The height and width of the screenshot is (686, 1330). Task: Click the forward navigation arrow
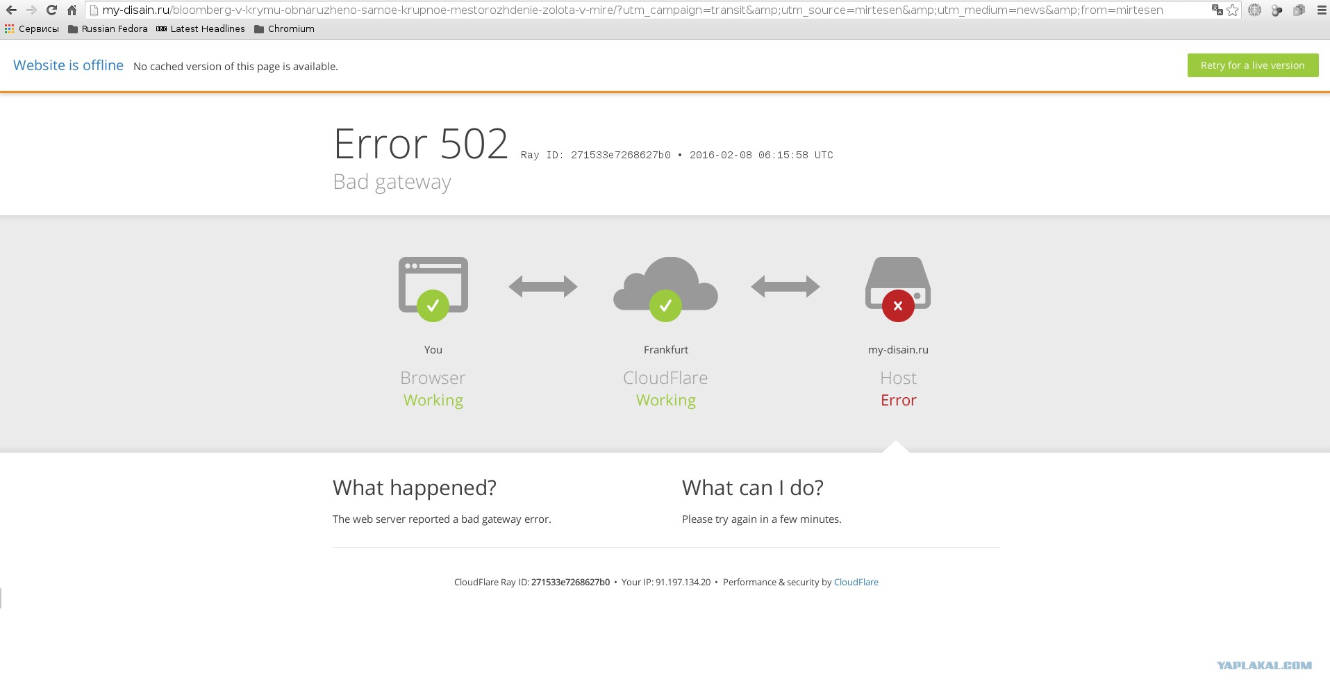(x=31, y=10)
